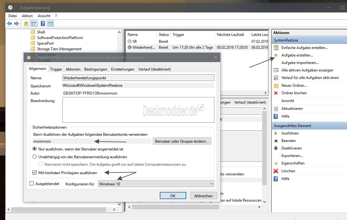Click the Deaktivieren down-arrow icon
Image resolution: width=347 pixels, height=220 pixels.
[x=276, y=148]
